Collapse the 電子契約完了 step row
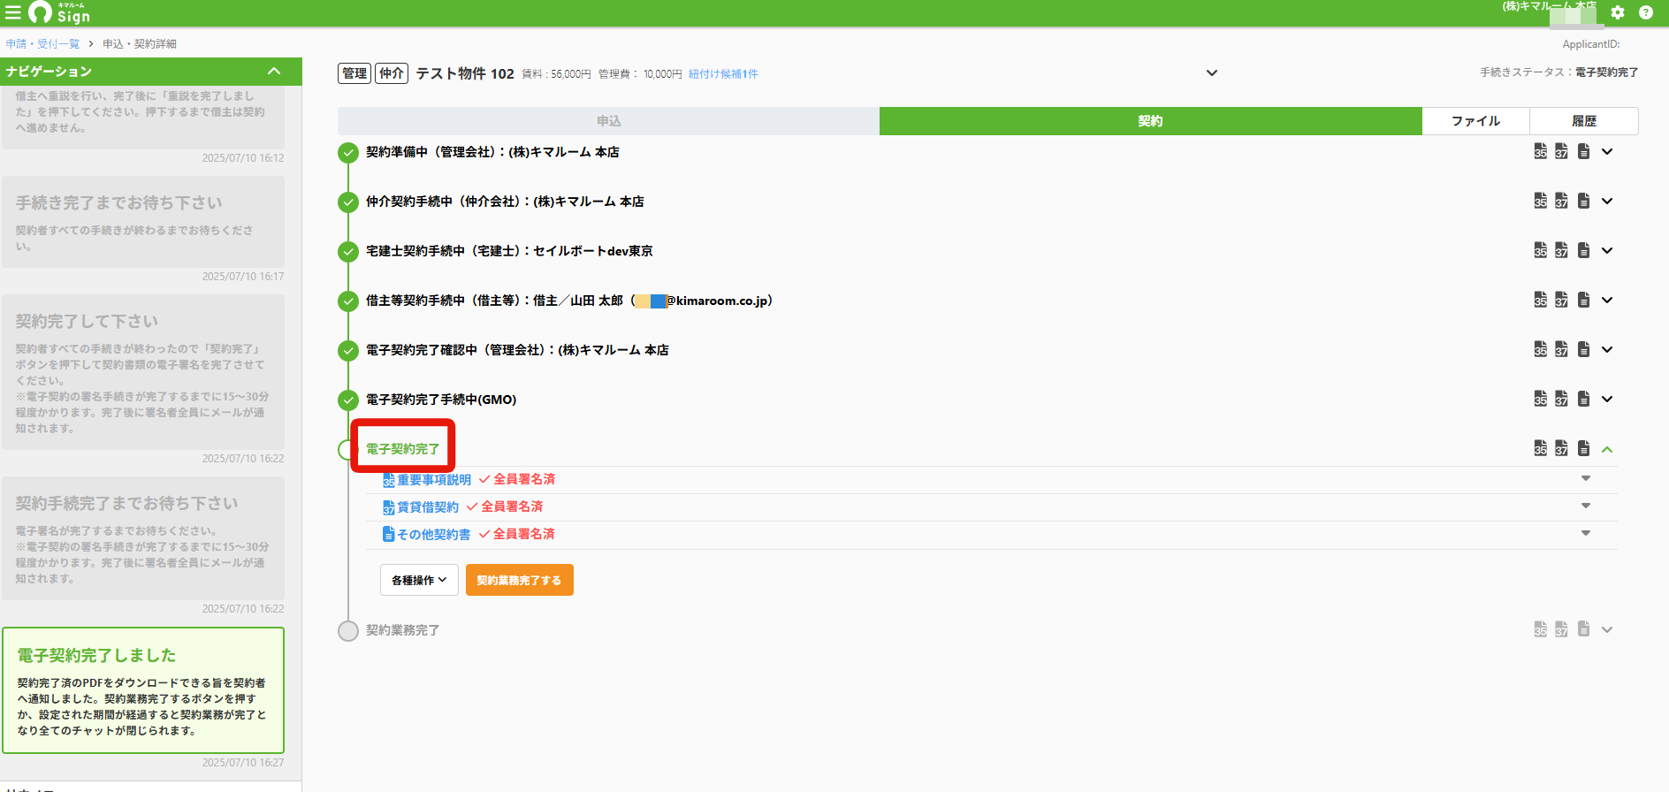This screenshot has width=1669, height=792. [x=1607, y=449]
